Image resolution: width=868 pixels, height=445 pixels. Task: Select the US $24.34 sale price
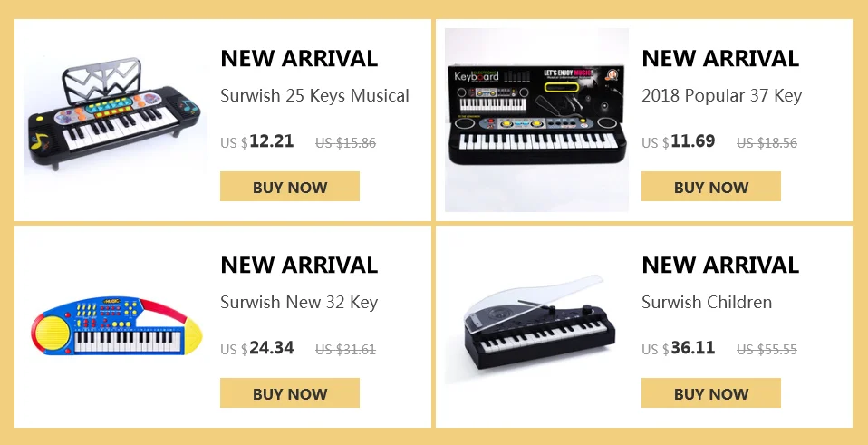(x=256, y=348)
